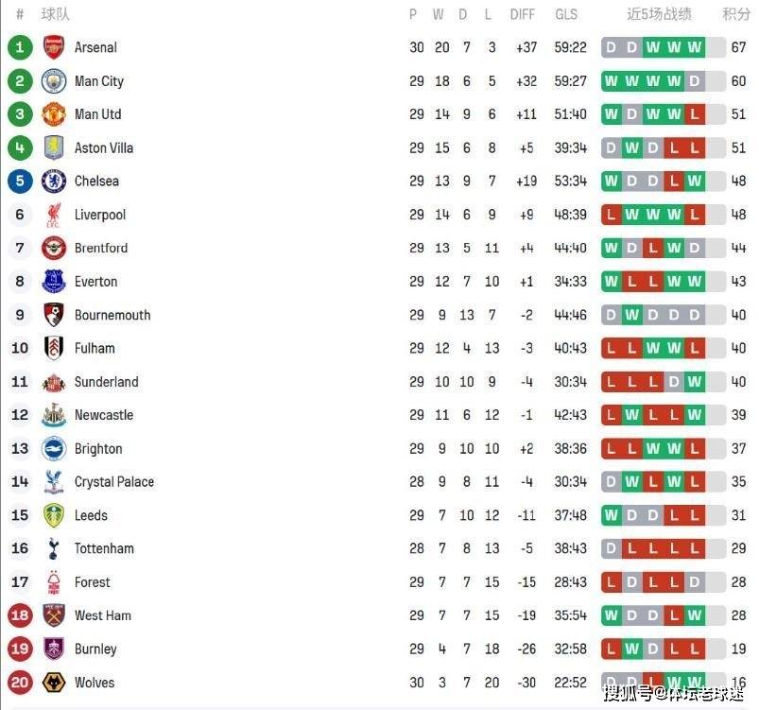This screenshot has width=759, height=710.
Task: Click the West Ham club crest
Action: pos(54,615)
